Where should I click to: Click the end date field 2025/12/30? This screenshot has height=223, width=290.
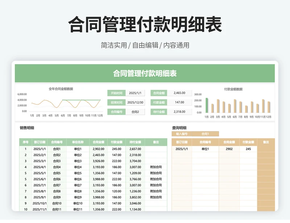135,102
